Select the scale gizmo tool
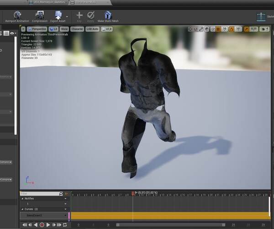The height and width of the screenshot is (229, 274). pos(201,29)
